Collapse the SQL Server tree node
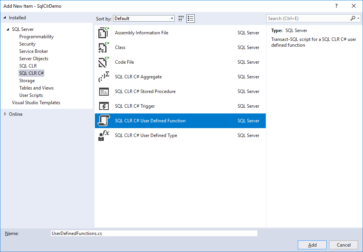363x252 pixels. click(8, 29)
